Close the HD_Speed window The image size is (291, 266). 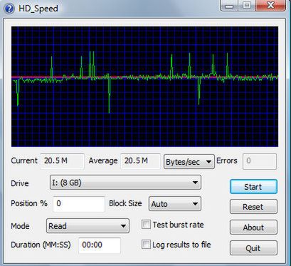point(270,6)
